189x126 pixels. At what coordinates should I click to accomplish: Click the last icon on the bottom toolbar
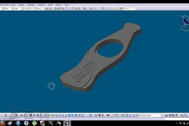tap(186, 115)
